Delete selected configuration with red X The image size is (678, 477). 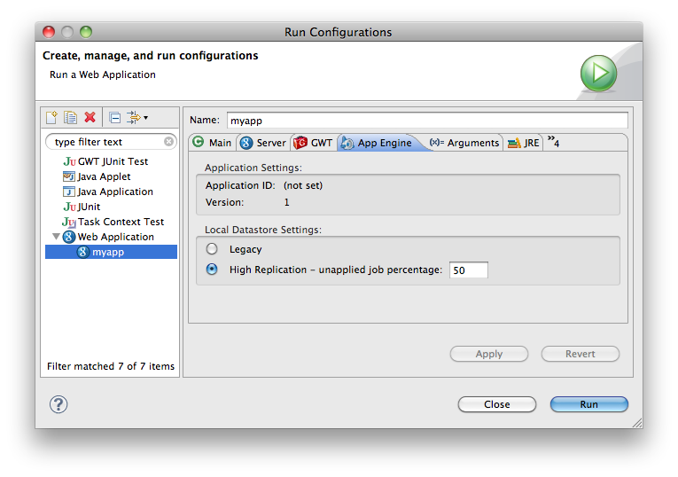coord(90,117)
